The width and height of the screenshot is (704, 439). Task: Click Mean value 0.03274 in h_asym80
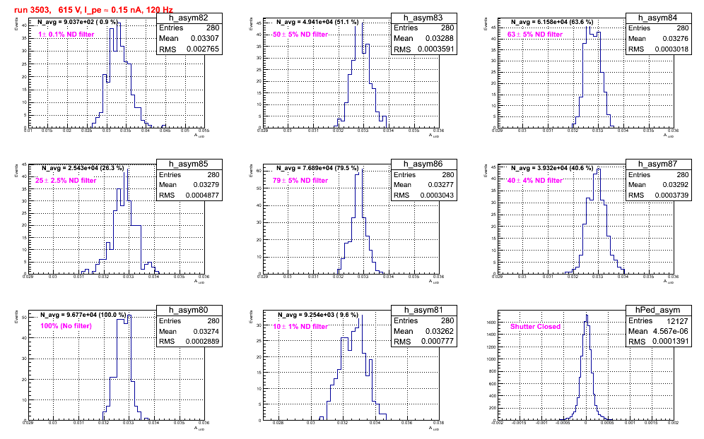coord(206,332)
